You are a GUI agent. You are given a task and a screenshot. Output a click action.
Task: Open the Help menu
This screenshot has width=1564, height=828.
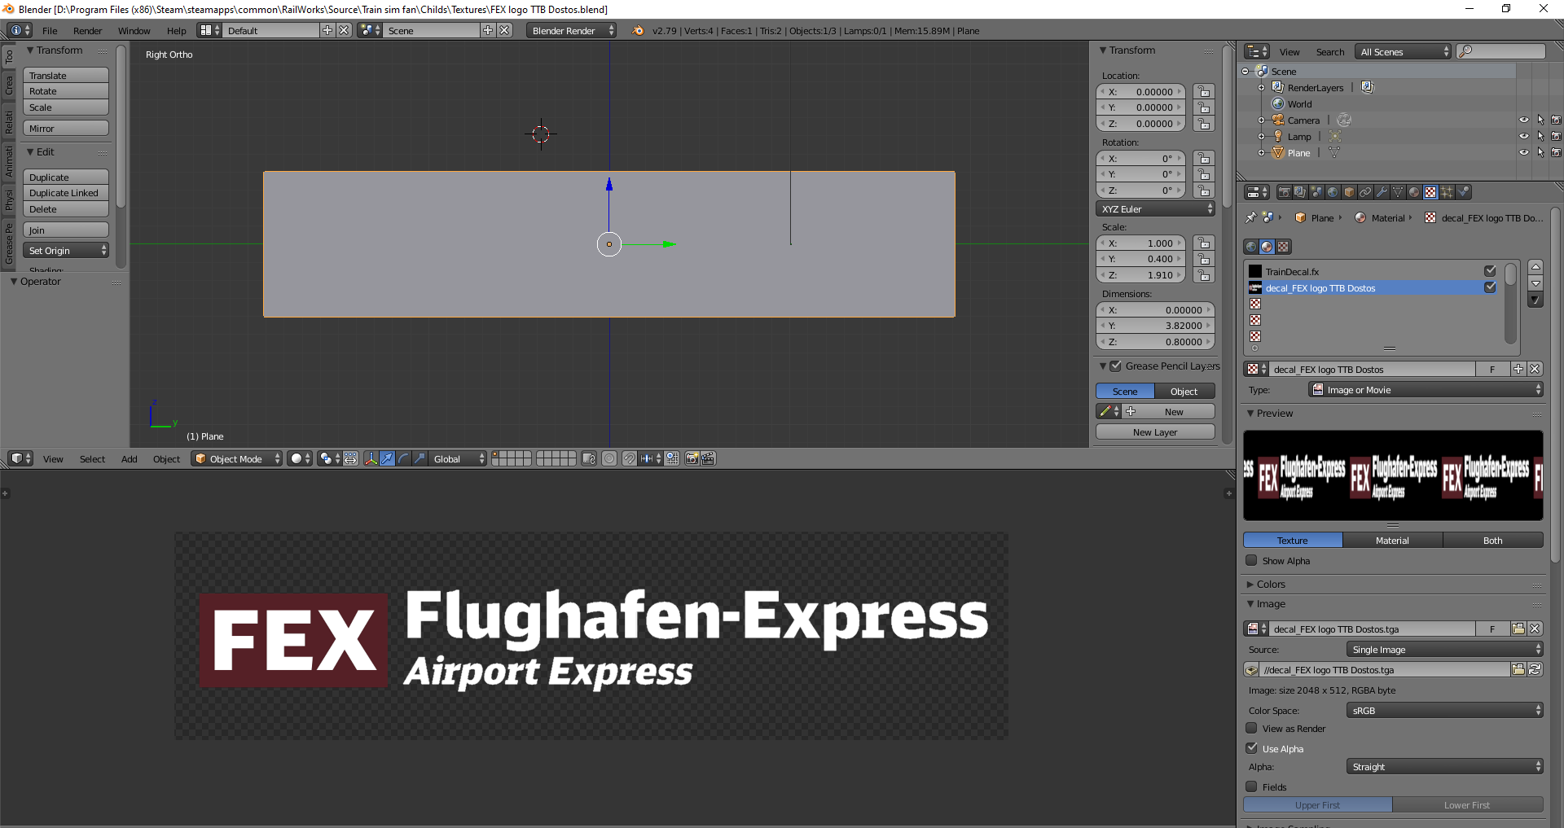pyautogui.click(x=176, y=30)
